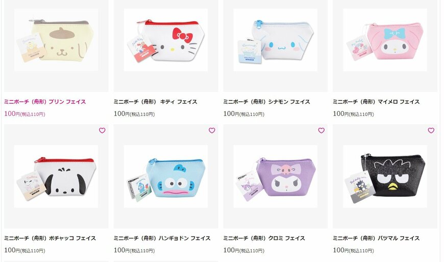
Task: Click the ミニポーチ プリン フェイス product link
Action: pyautogui.click(x=45, y=101)
